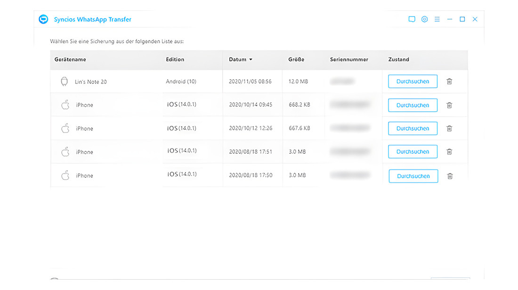Screen dimensions: 518x290
Task: Select the date 2020/08/18 17:50
Action: pos(251,175)
